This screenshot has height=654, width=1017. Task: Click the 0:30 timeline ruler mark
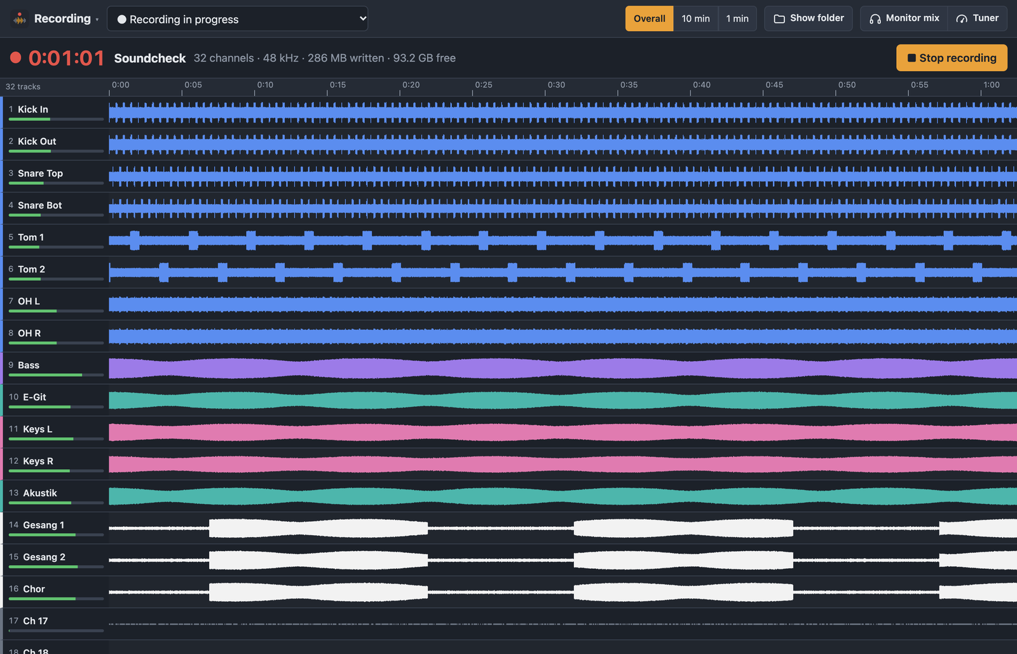pos(556,85)
